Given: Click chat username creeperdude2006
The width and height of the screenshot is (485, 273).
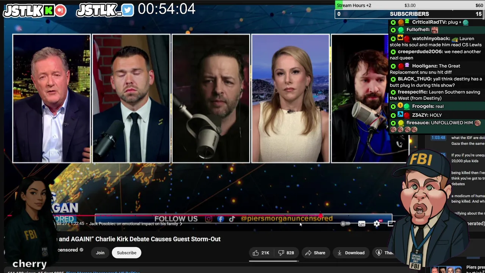Looking at the screenshot, I should click(419, 52).
